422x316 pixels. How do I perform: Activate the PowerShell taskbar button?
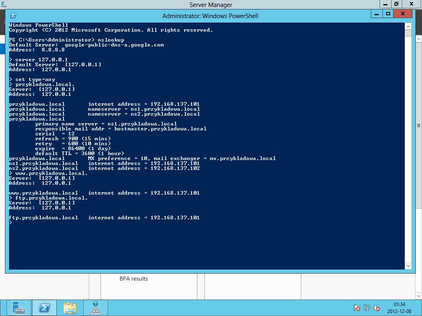pos(45,308)
